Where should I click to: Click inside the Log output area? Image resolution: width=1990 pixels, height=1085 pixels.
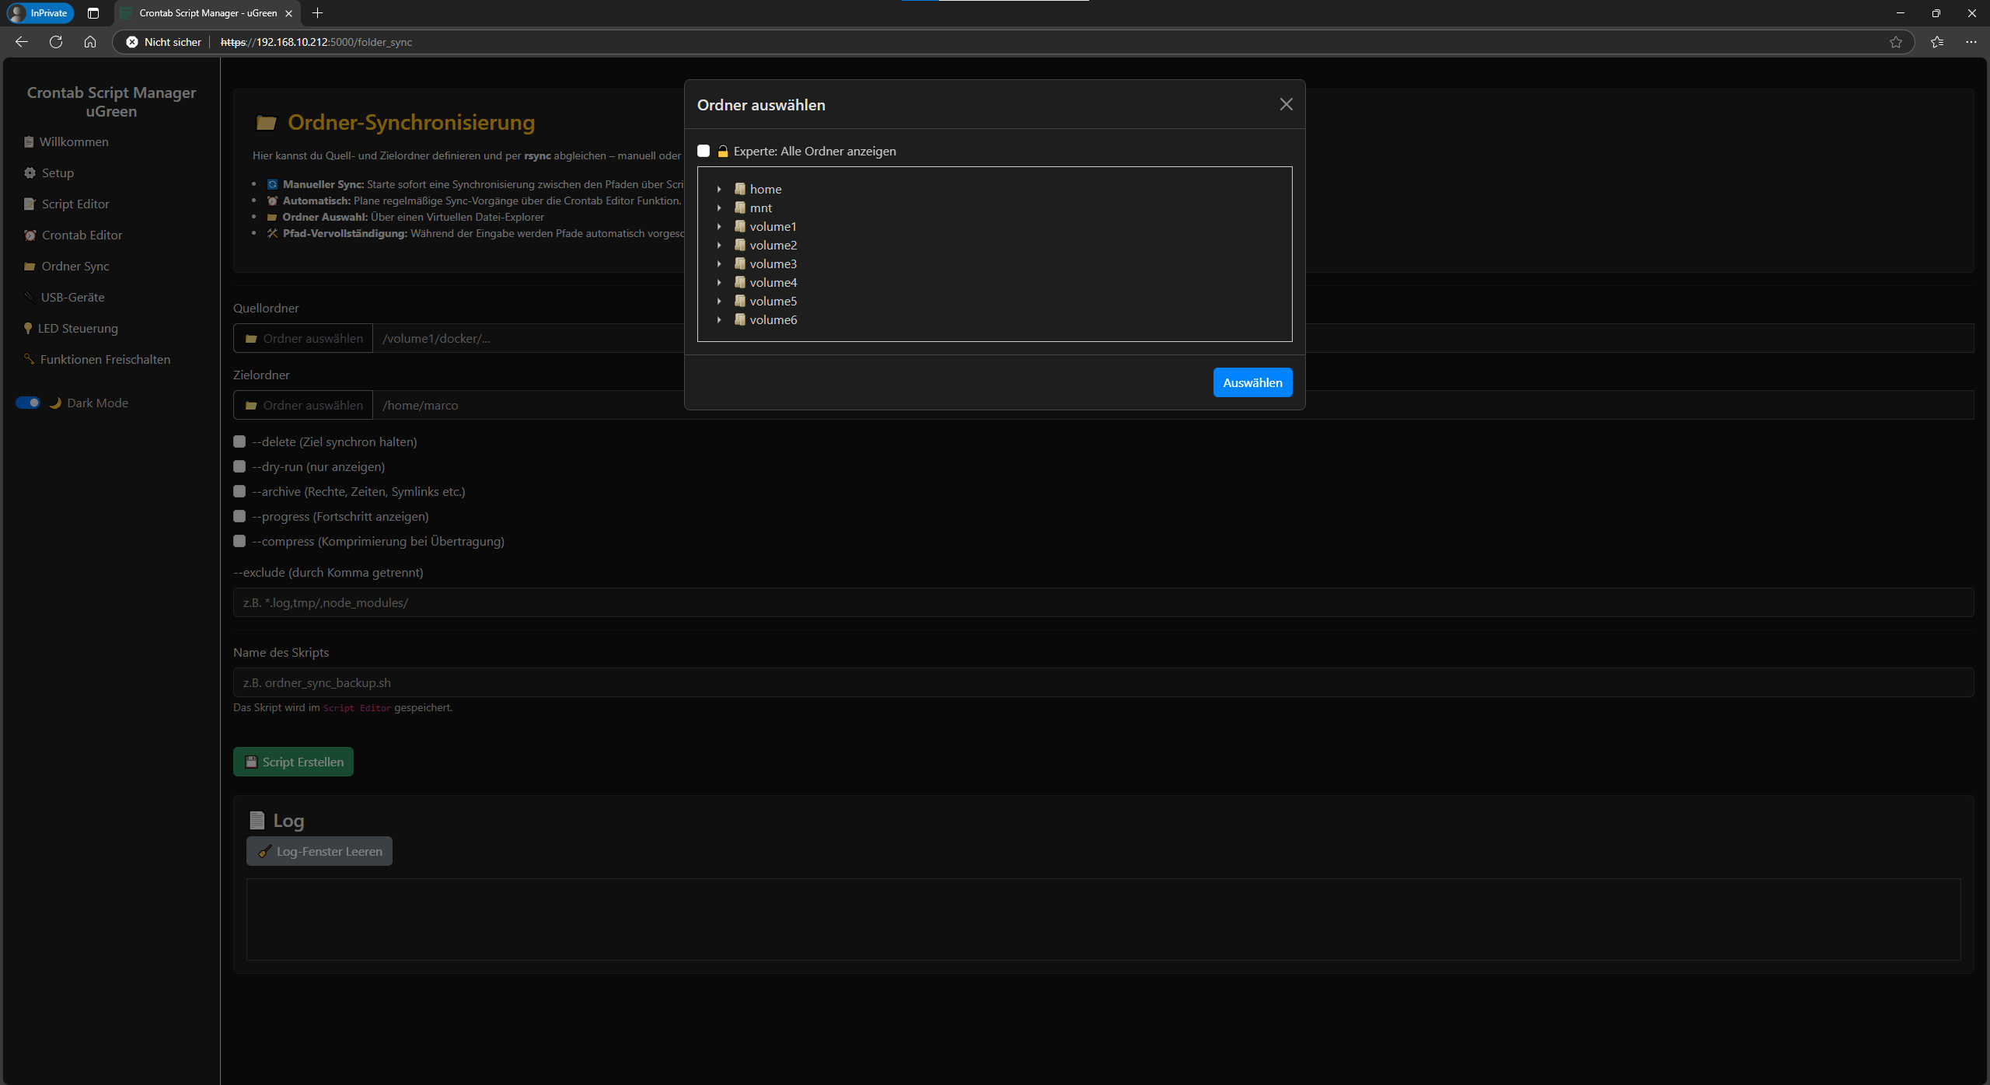(x=1103, y=919)
